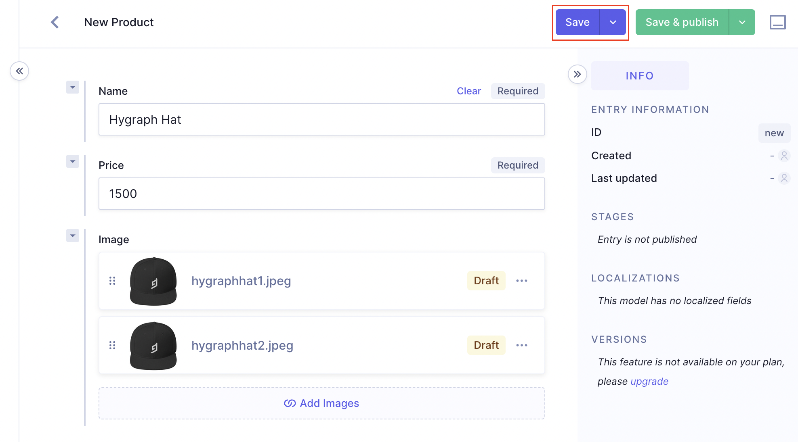Click the Save button
798x442 pixels.
(577, 22)
